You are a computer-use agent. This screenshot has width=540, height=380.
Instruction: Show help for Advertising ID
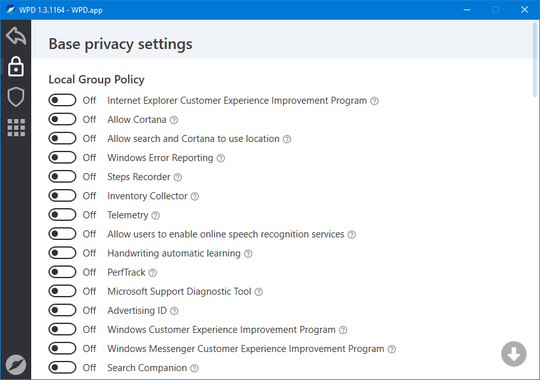coord(174,311)
